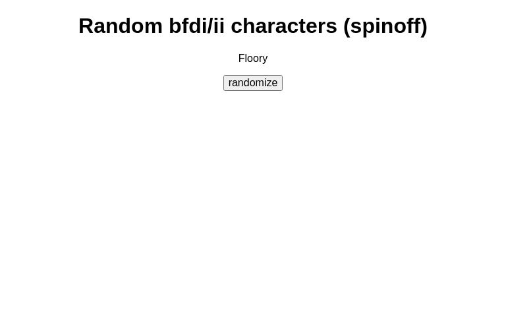Click the Floory text under the heading
Viewport: 506px width, 316px height.
coord(253,59)
